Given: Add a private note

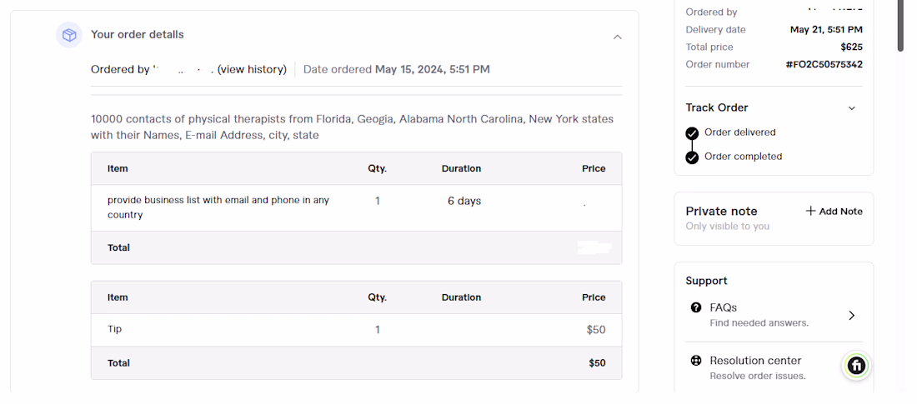Looking at the screenshot, I should (x=834, y=212).
